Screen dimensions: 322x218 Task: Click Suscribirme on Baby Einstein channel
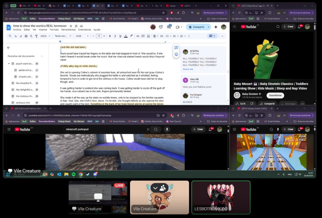coord(275,95)
